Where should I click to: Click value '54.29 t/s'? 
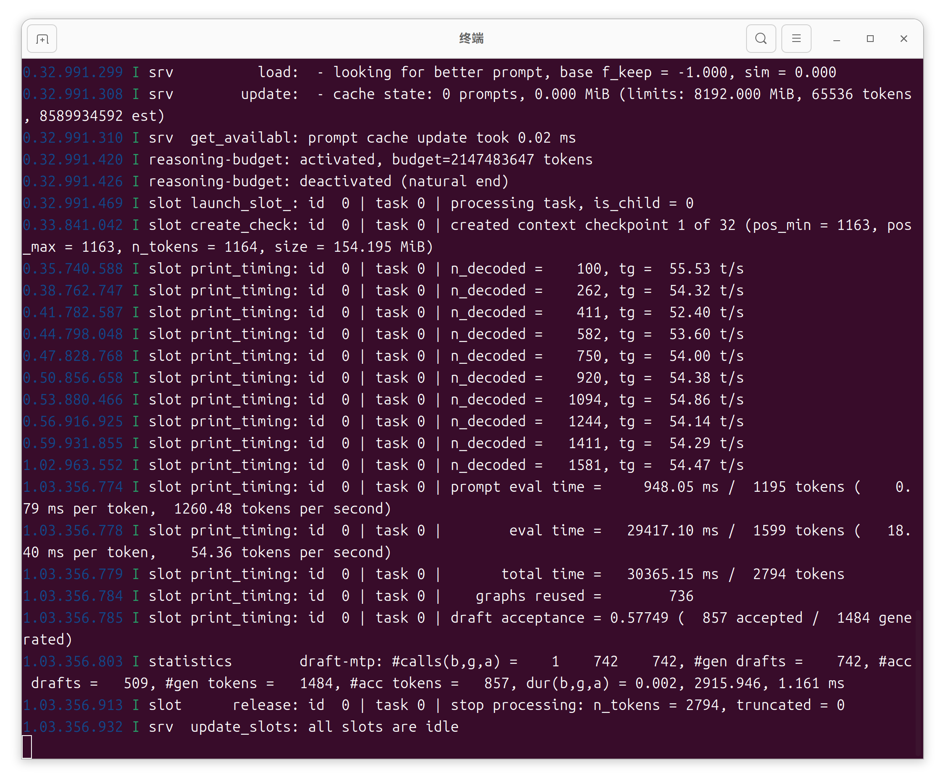click(706, 444)
